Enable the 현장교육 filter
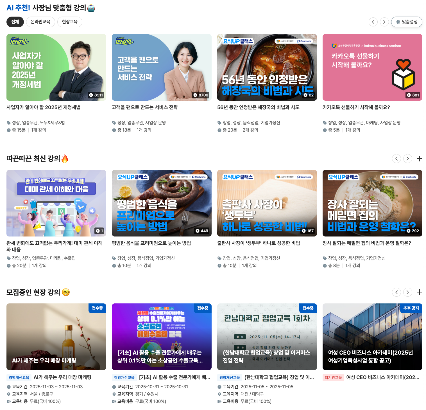 coord(70,22)
